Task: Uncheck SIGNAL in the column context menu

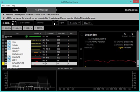Action: pos(9,45)
